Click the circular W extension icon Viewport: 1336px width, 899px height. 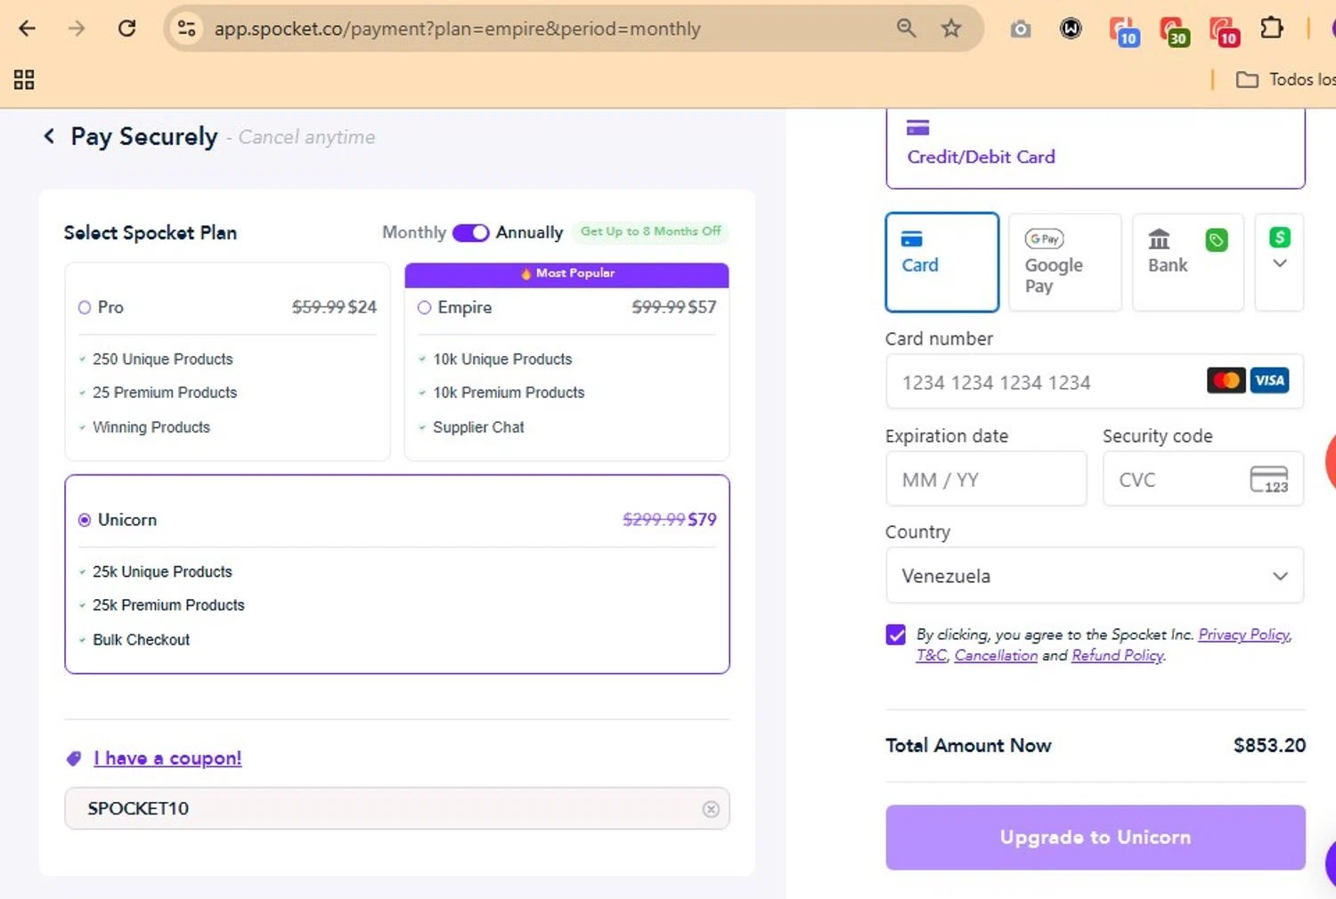click(1071, 29)
